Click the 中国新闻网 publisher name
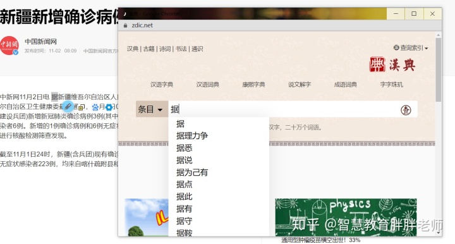Screen dimensions: 455x244 [40, 42]
